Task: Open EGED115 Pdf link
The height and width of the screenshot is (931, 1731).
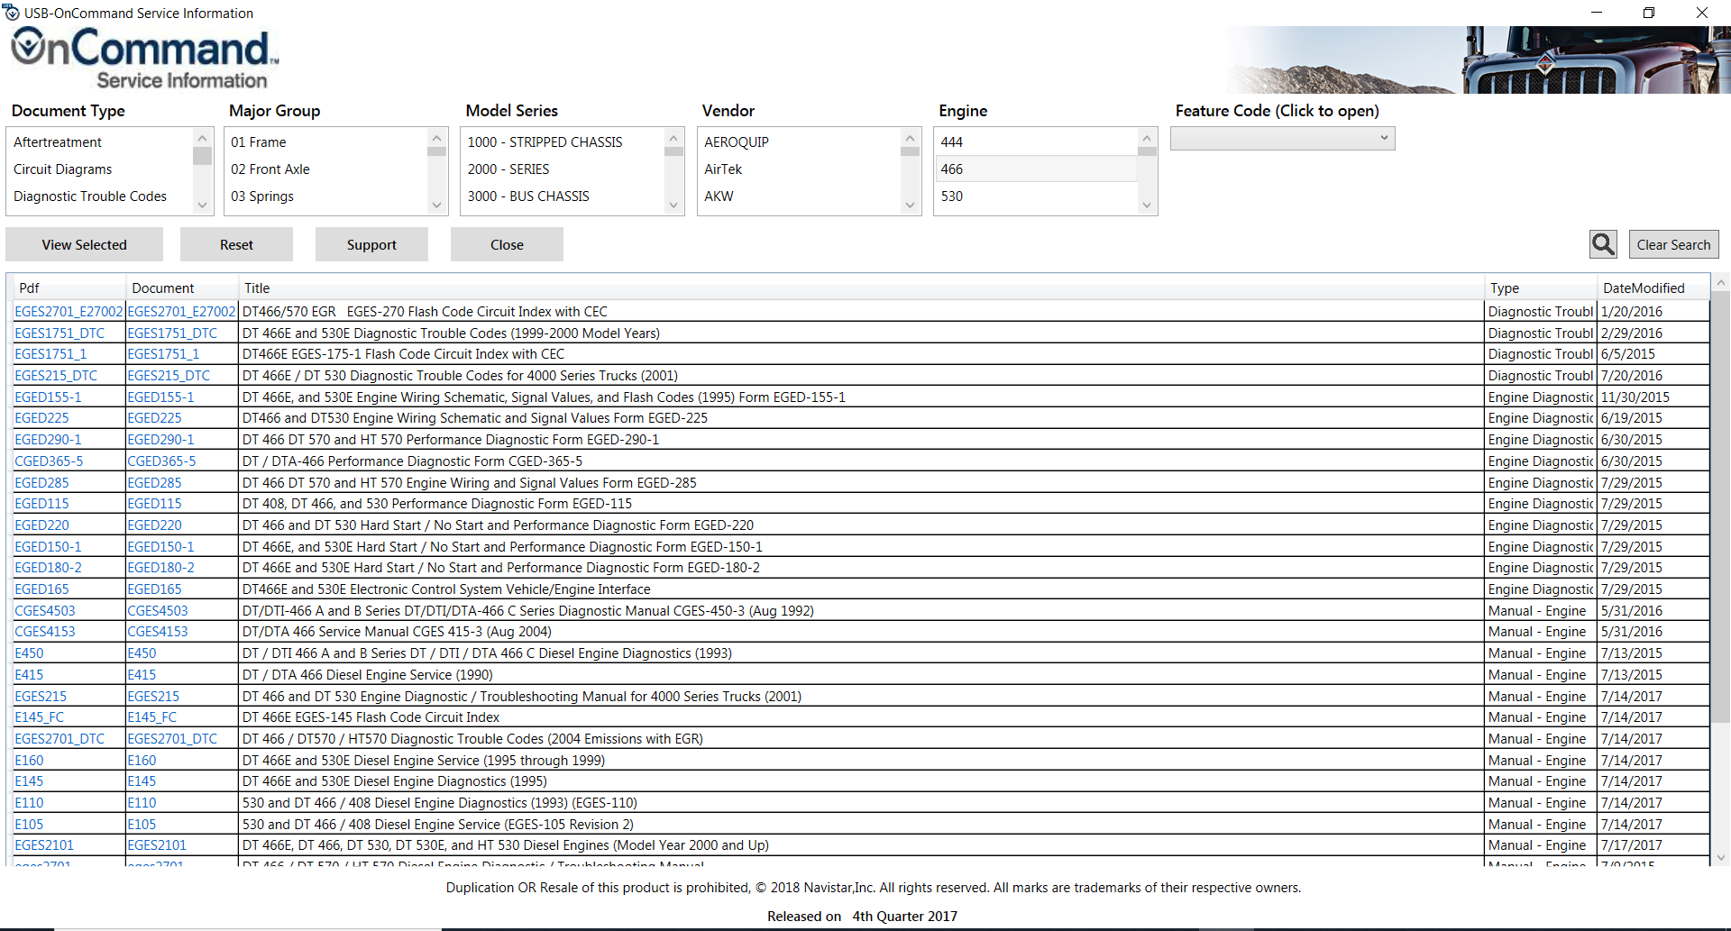Action: 41,503
